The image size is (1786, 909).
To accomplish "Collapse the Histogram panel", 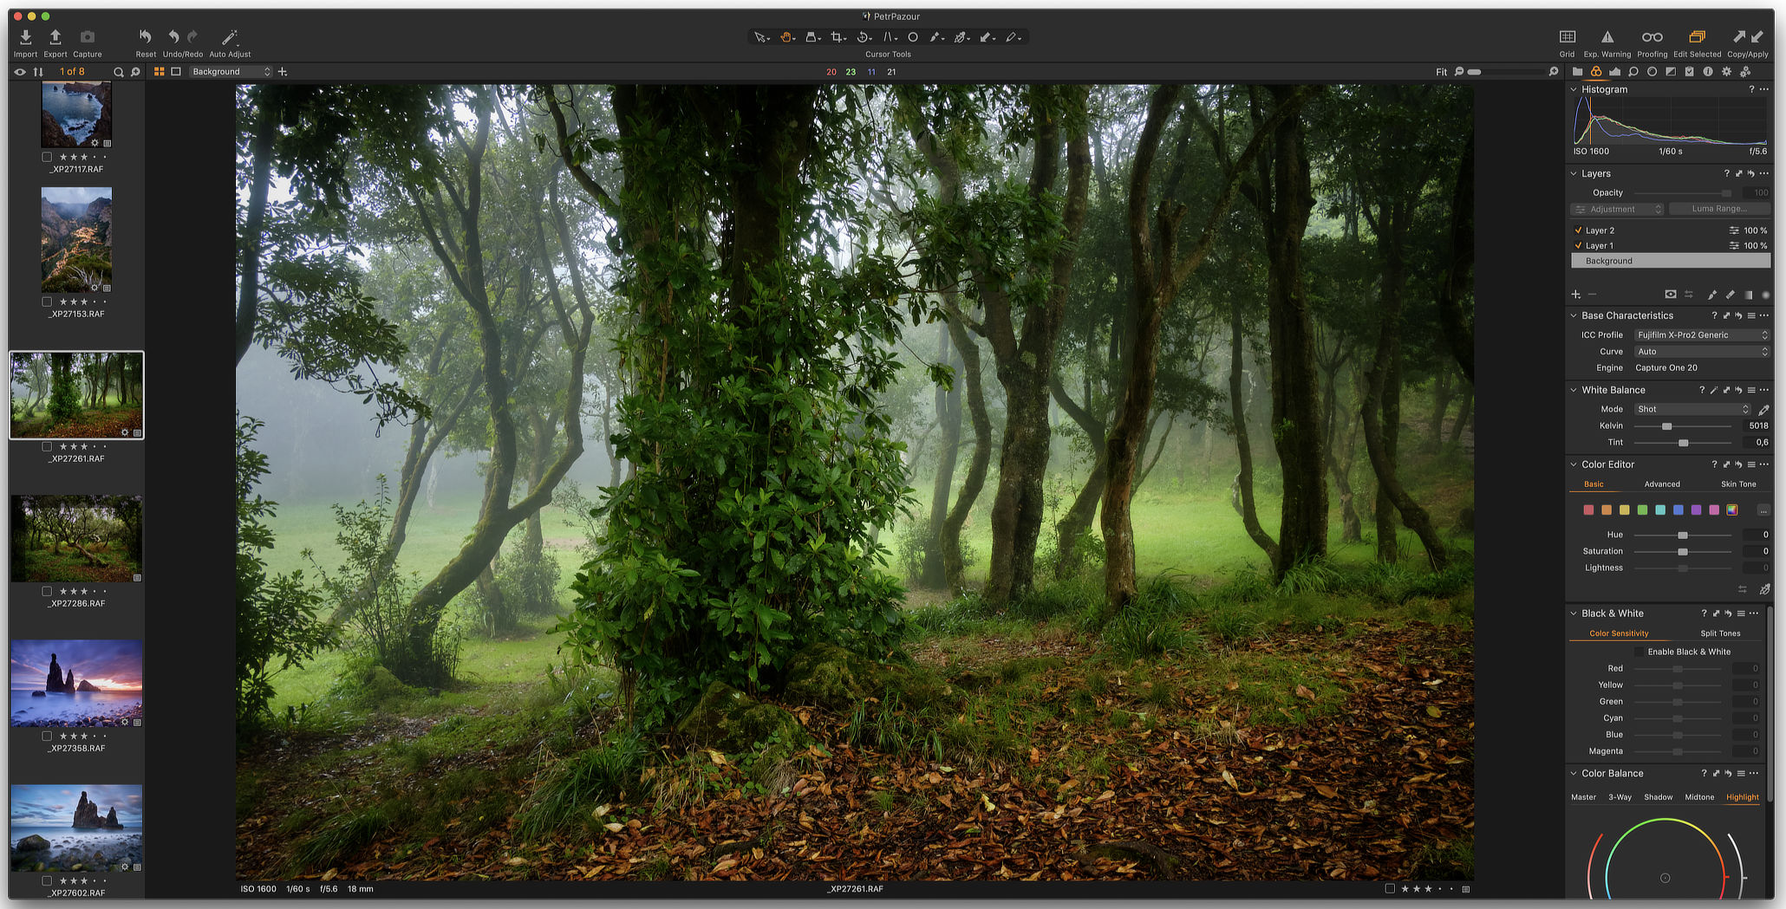I will point(1574,89).
